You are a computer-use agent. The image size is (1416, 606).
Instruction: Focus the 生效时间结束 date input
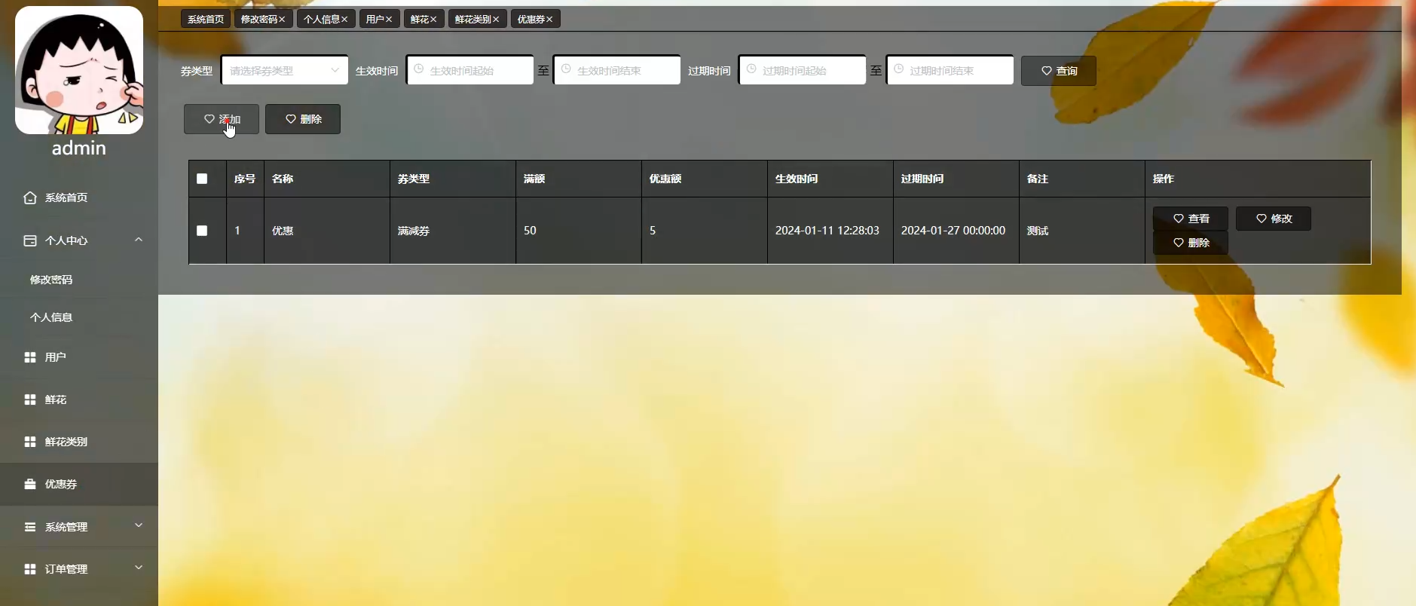click(x=617, y=70)
